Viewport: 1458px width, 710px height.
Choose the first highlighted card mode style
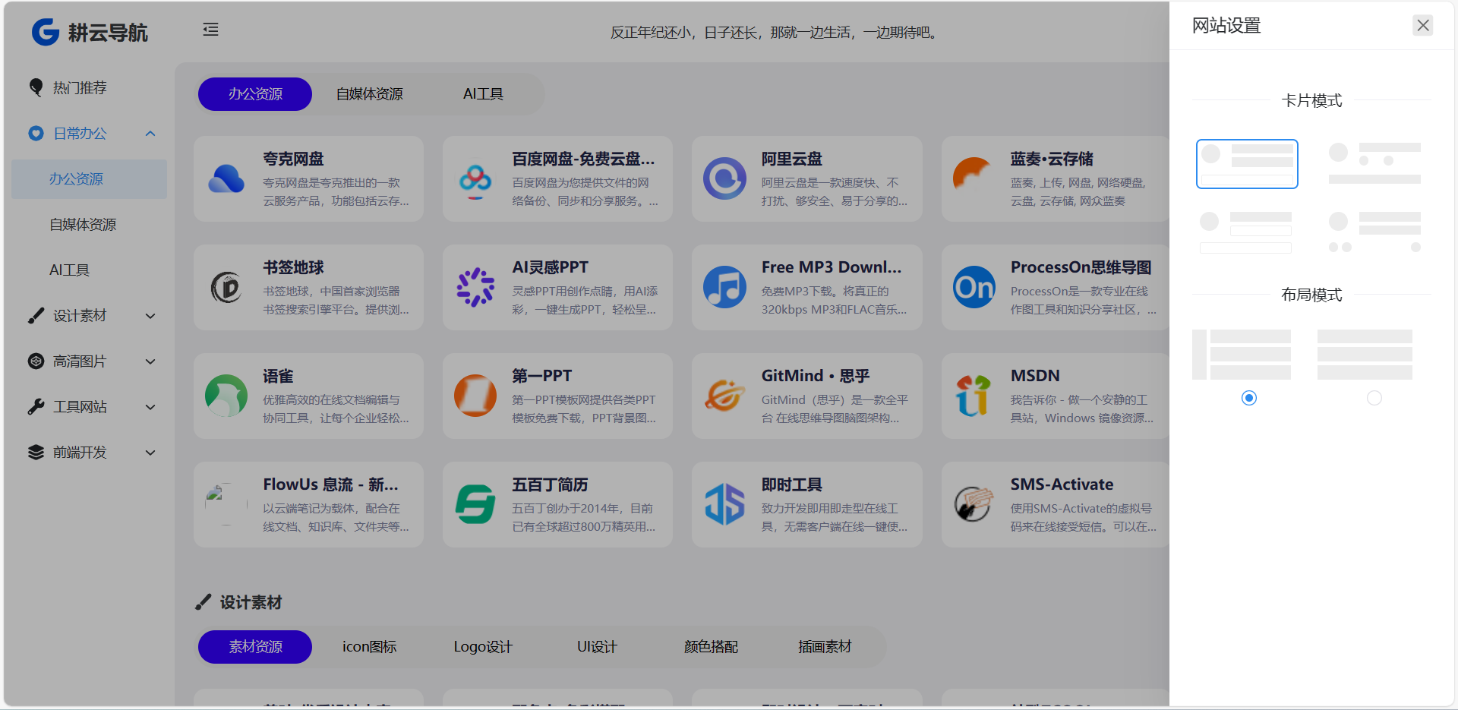(x=1247, y=164)
